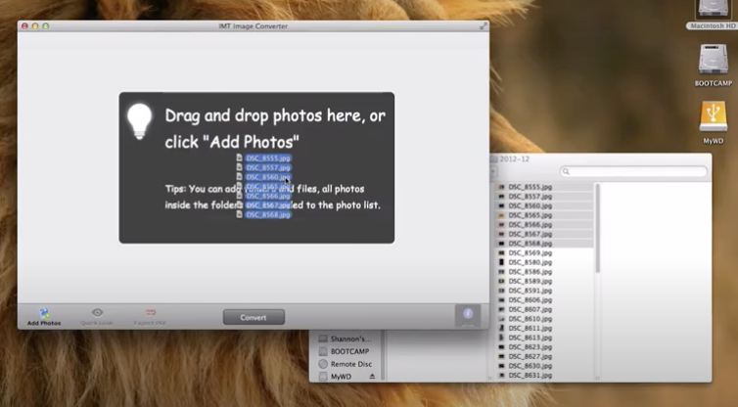Image resolution: width=738 pixels, height=407 pixels.
Task: Click the Finder window search field
Action: 633,172
